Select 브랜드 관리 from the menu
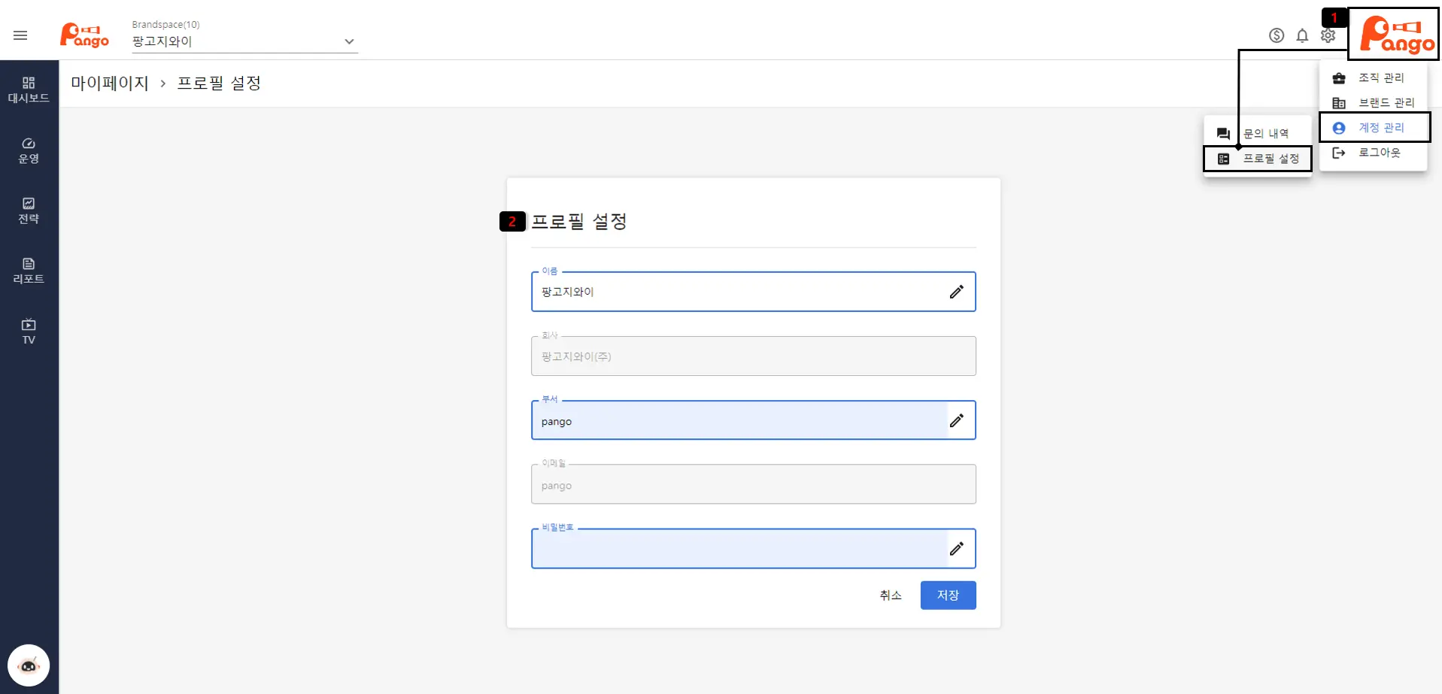Image resolution: width=1442 pixels, height=694 pixels. pyautogui.click(x=1386, y=102)
